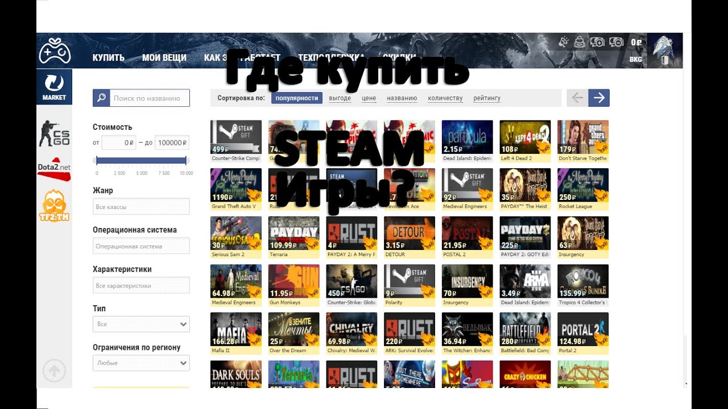
Task: Open the КУПИТЬ menu item
Action: pos(109,57)
